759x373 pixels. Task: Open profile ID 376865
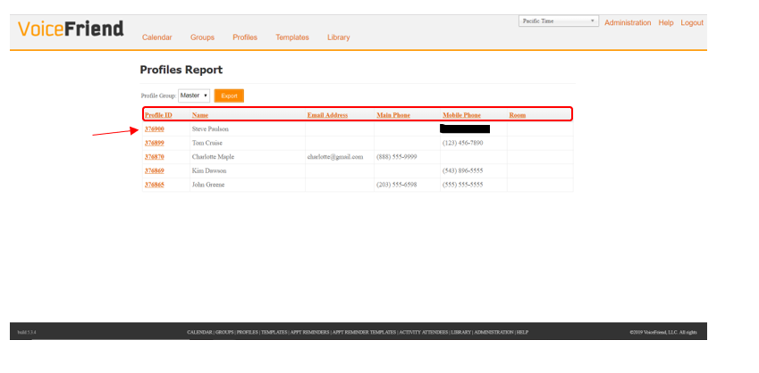pos(155,185)
